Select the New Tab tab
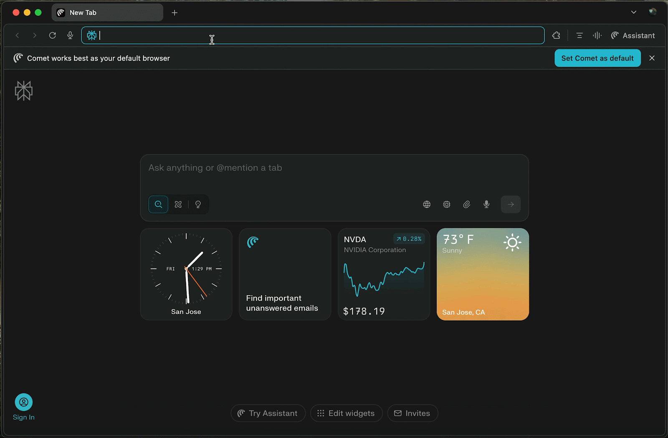The image size is (668, 438). click(107, 13)
